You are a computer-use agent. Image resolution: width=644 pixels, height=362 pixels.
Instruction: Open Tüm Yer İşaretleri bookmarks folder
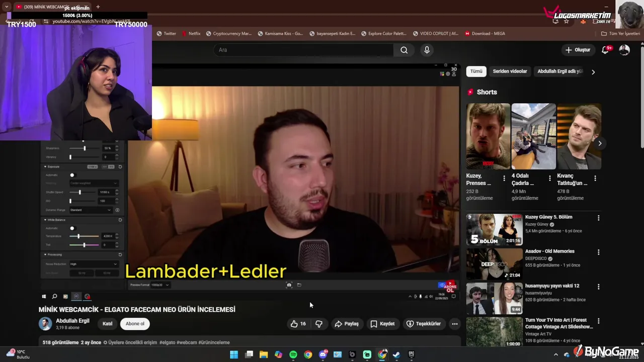[x=621, y=34]
